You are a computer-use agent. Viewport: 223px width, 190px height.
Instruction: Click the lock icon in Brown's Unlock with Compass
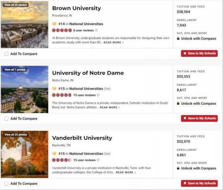pos(178,39)
